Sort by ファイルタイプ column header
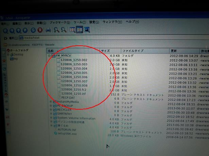The width and height of the screenshot is (209, 156). (x=145, y=51)
